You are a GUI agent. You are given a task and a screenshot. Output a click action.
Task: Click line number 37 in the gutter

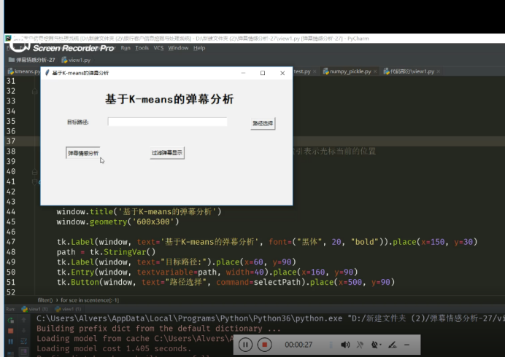pos(11,141)
